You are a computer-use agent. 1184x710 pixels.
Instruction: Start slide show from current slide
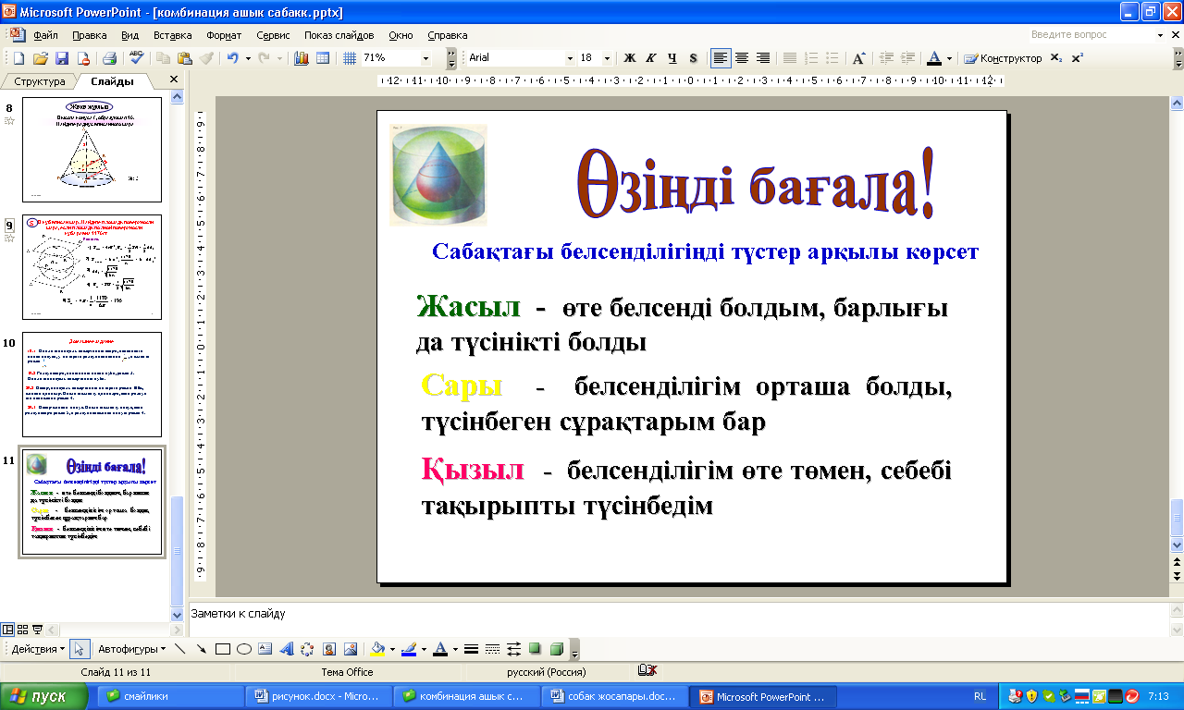pyautogui.click(x=38, y=629)
